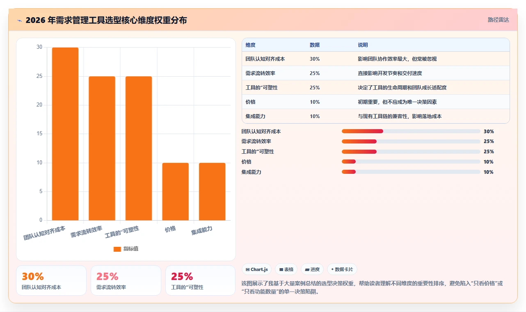Click the 价格 10% progress bar
The image size is (526, 312).
[411, 162]
